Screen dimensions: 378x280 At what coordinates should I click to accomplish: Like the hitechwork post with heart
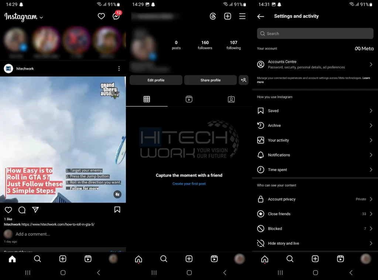pos(8,210)
